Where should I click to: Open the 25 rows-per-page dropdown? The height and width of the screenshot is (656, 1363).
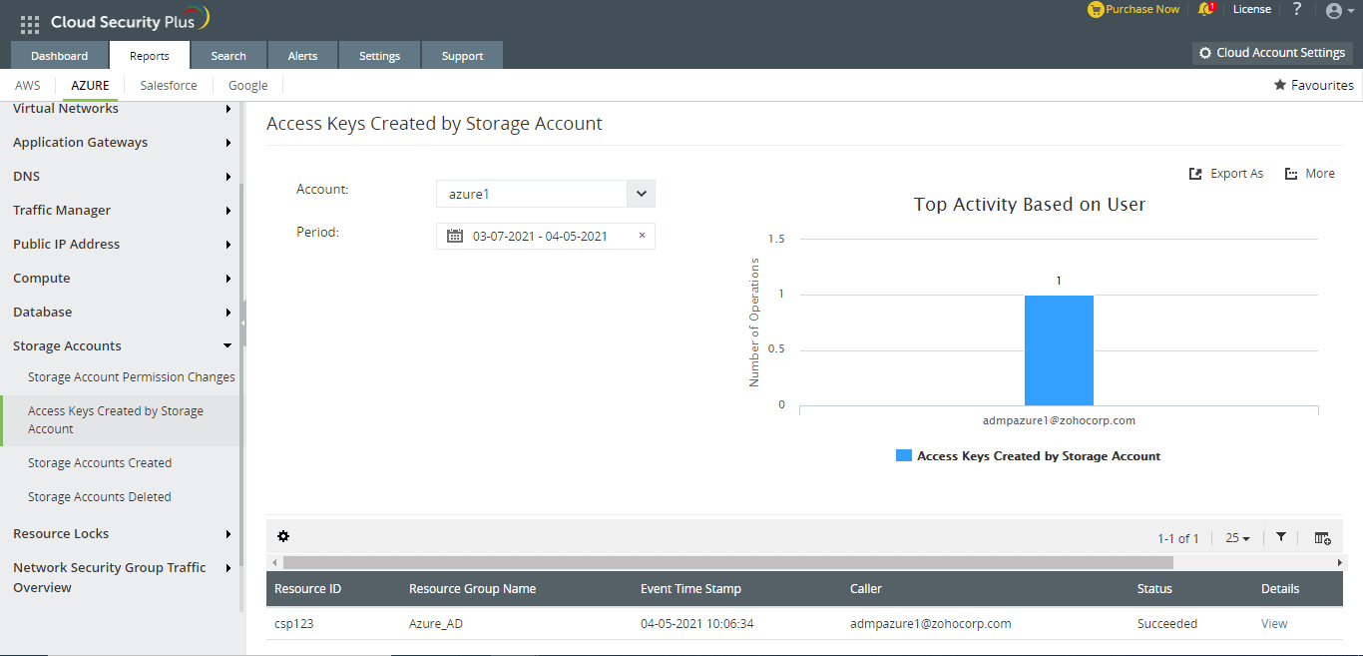1237,538
